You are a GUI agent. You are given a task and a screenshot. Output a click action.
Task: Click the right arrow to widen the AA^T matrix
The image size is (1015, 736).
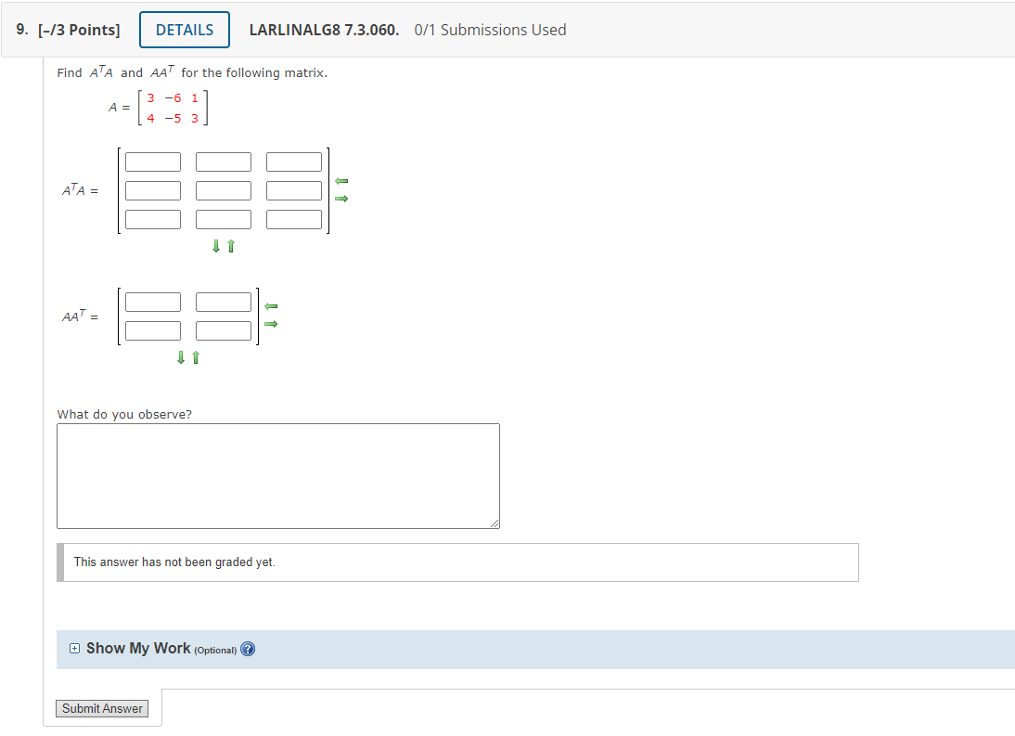tap(270, 324)
